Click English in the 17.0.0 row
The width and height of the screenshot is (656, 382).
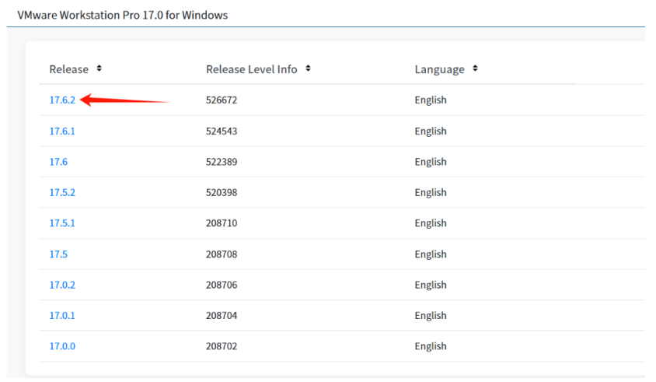pyautogui.click(x=431, y=346)
